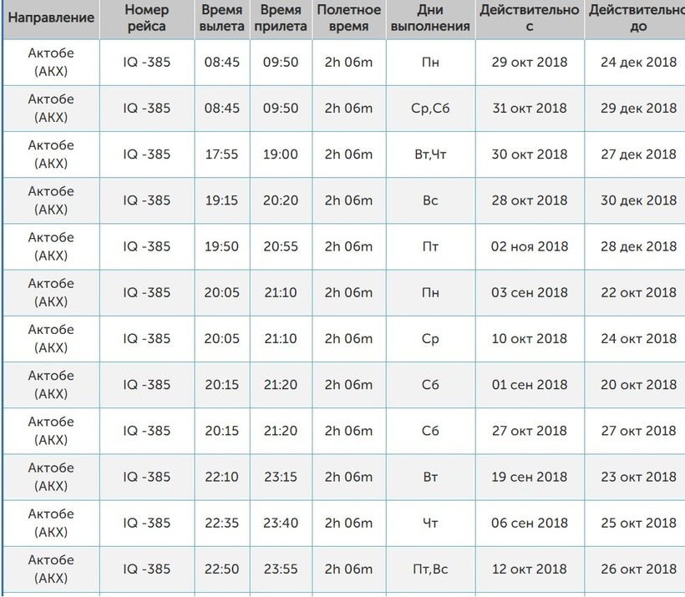Click the 23:40 arrival time cell
Image resolution: width=685 pixels, height=597 pixels.
[281, 524]
